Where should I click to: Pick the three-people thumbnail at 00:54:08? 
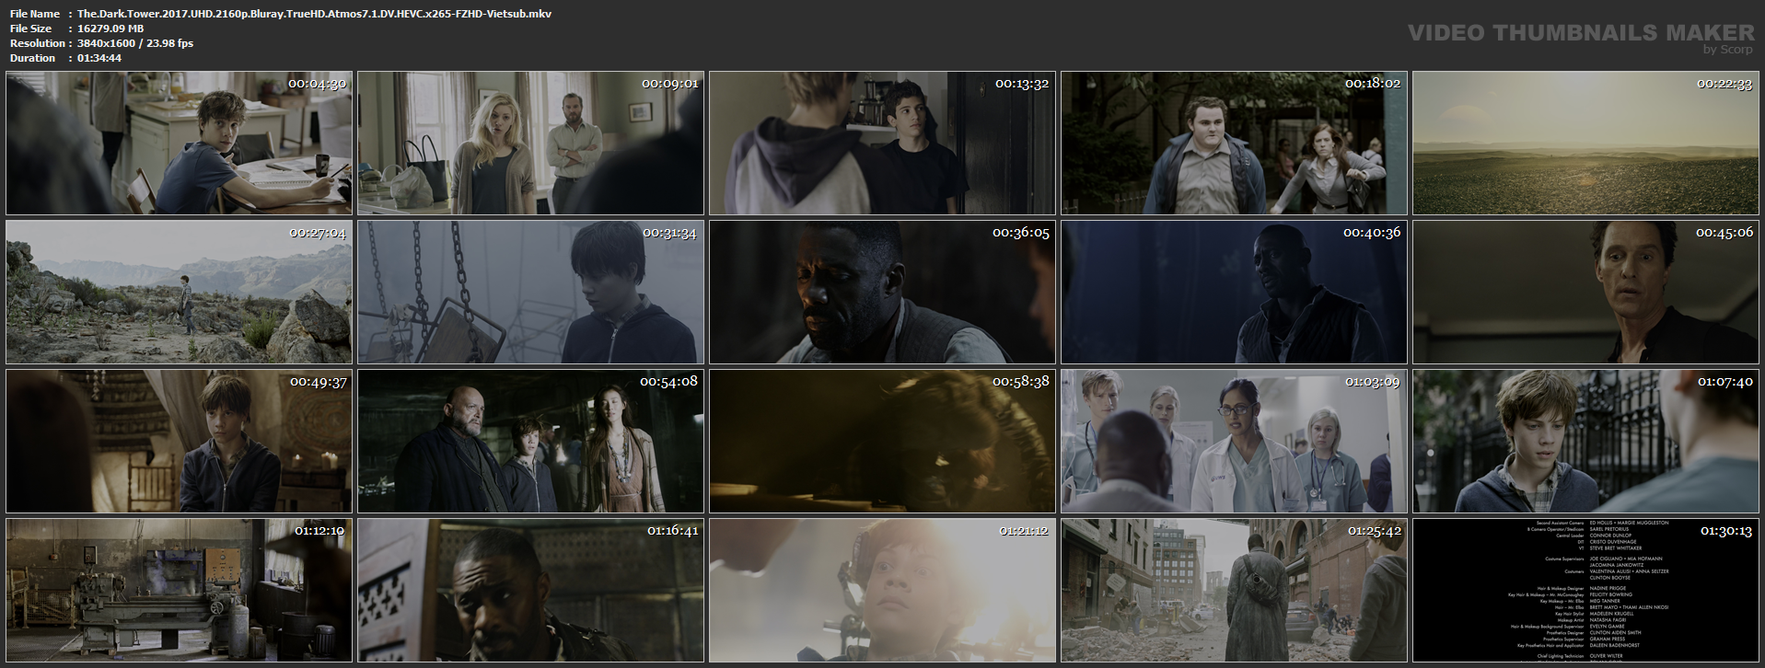(x=530, y=441)
